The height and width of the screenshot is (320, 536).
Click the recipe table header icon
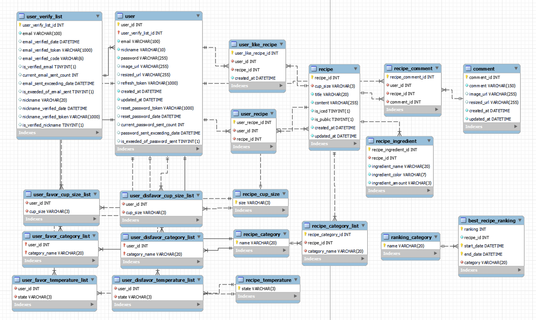click(x=314, y=69)
